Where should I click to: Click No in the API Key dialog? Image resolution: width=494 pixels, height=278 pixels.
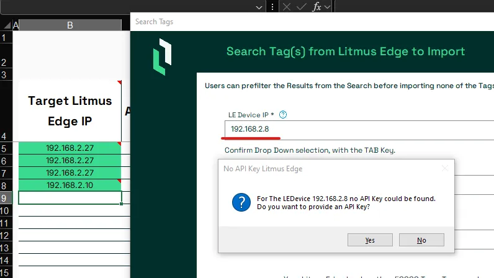[421, 240]
